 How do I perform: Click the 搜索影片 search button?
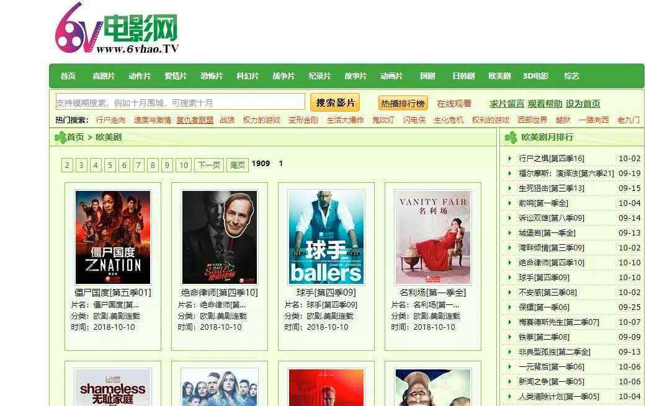tap(335, 102)
